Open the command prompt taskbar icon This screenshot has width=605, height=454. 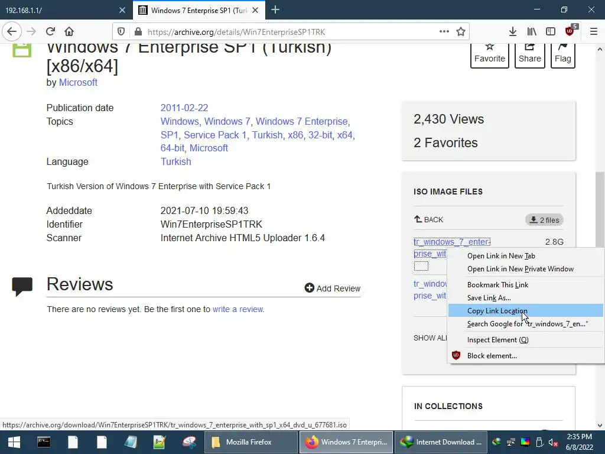[x=44, y=442]
